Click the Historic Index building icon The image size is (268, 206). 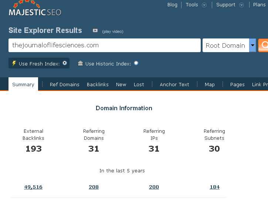point(80,63)
